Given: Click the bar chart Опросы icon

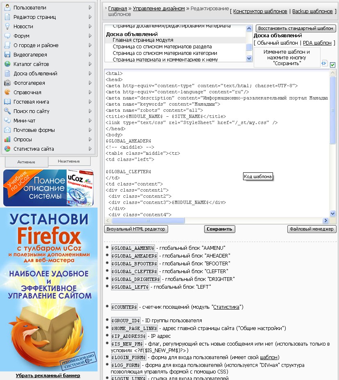Looking at the screenshot, I should point(7,139).
